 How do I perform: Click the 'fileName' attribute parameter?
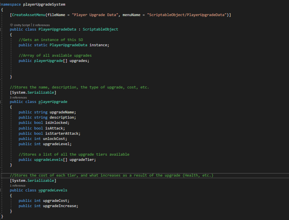point(56,15)
